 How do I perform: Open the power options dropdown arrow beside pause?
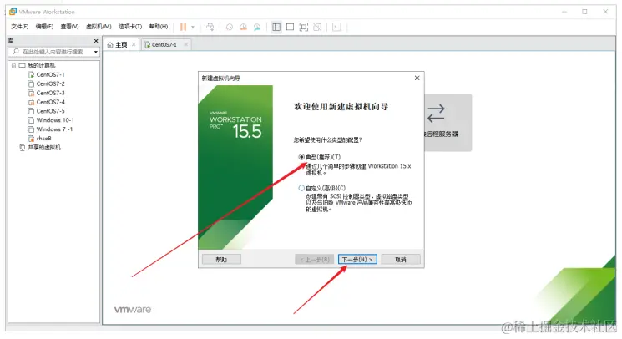tap(193, 27)
